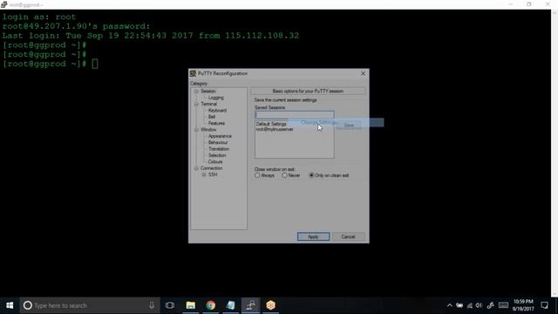This screenshot has height=314, width=558.
Task: Launch Google Chrome from the taskbar
Action: (x=211, y=305)
